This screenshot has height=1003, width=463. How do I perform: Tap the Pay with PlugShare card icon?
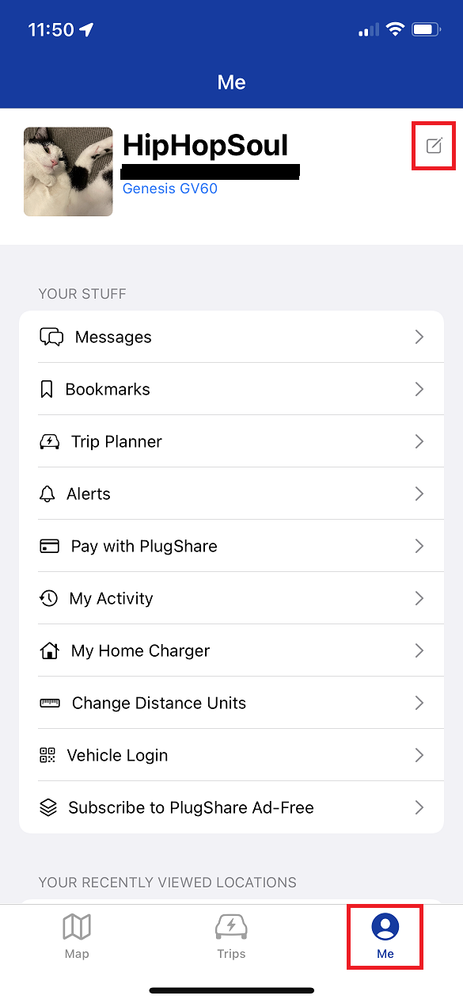pyautogui.click(x=49, y=546)
